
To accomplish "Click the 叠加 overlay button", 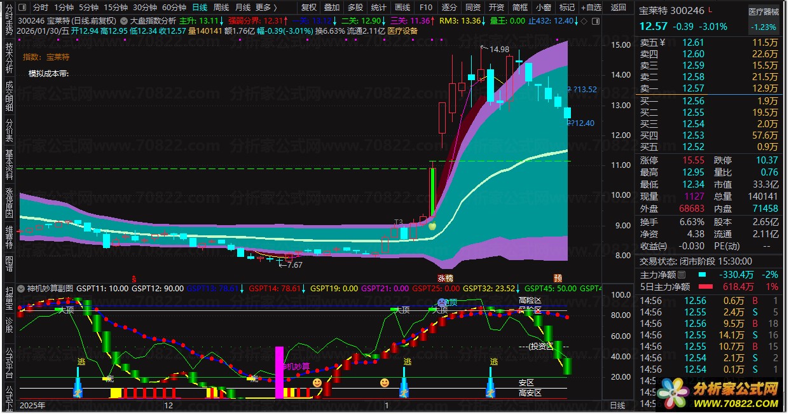I will (x=332, y=8).
